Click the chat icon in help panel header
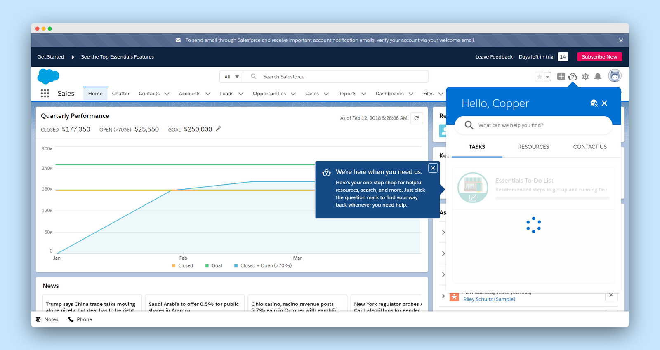The height and width of the screenshot is (350, 660). [x=594, y=103]
